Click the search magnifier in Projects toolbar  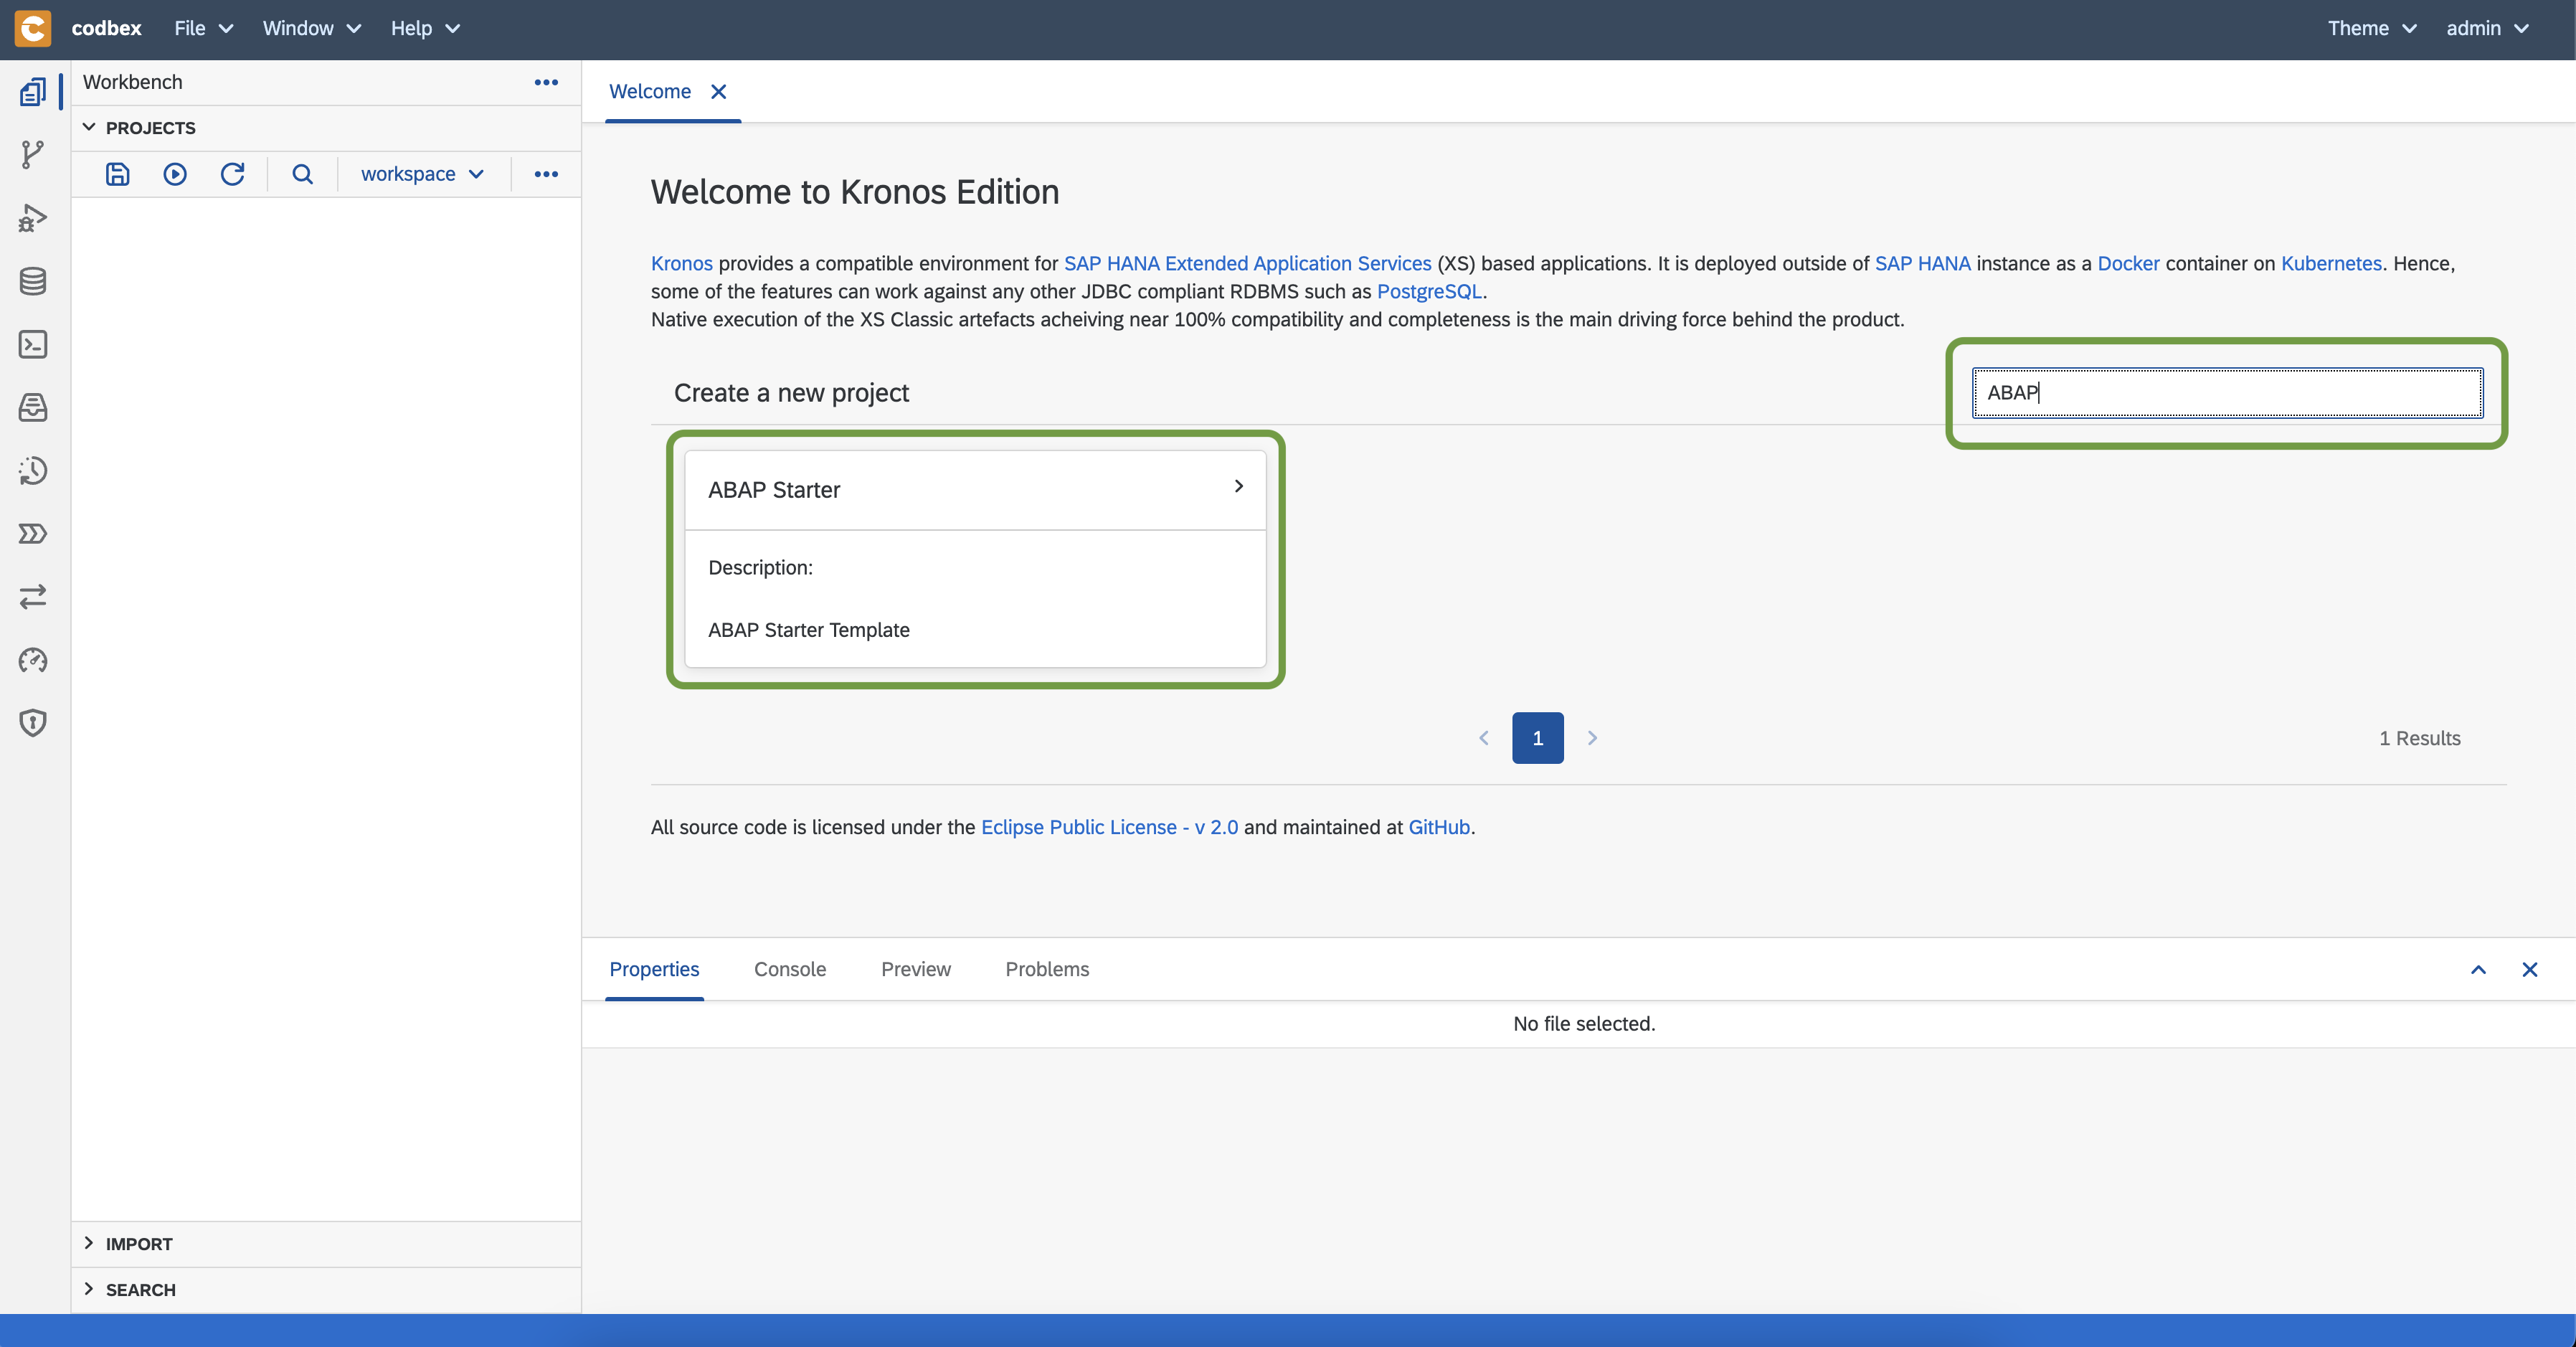tap(302, 174)
